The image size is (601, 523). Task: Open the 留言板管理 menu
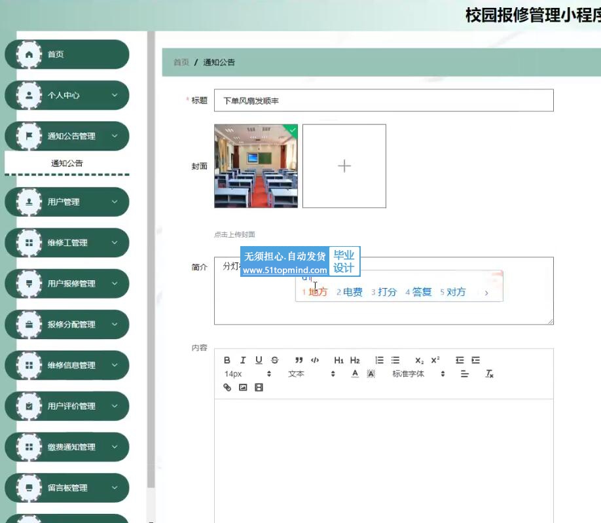pyautogui.click(x=67, y=488)
